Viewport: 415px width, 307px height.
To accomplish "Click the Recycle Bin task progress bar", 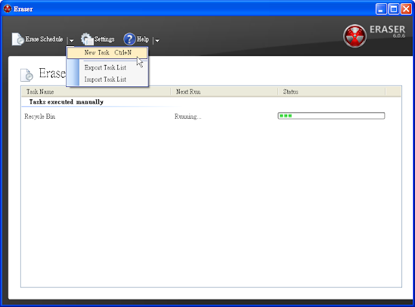I will pos(331,116).
